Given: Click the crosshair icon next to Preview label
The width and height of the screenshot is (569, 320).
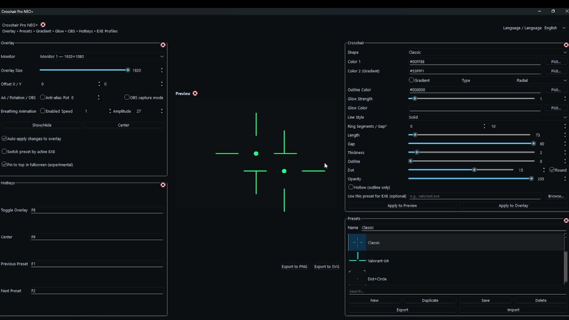Looking at the screenshot, I should click(195, 93).
